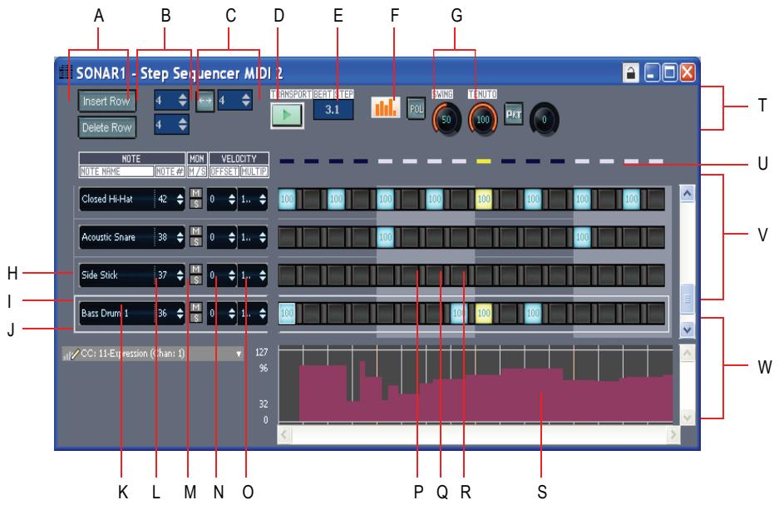Mute the Bass Drum 1 row
This screenshot has width=779, height=505.
point(196,307)
